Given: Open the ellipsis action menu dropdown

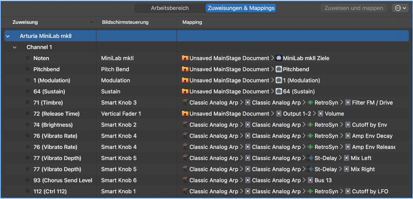Looking at the screenshot, I should pyautogui.click(x=400, y=8).
